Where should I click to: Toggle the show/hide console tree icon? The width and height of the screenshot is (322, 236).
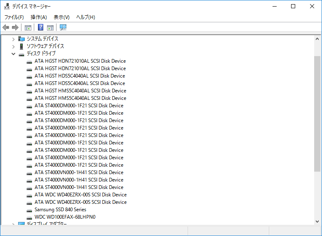[x=28, y=27]
